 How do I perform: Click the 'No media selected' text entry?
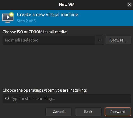[49, 40]
